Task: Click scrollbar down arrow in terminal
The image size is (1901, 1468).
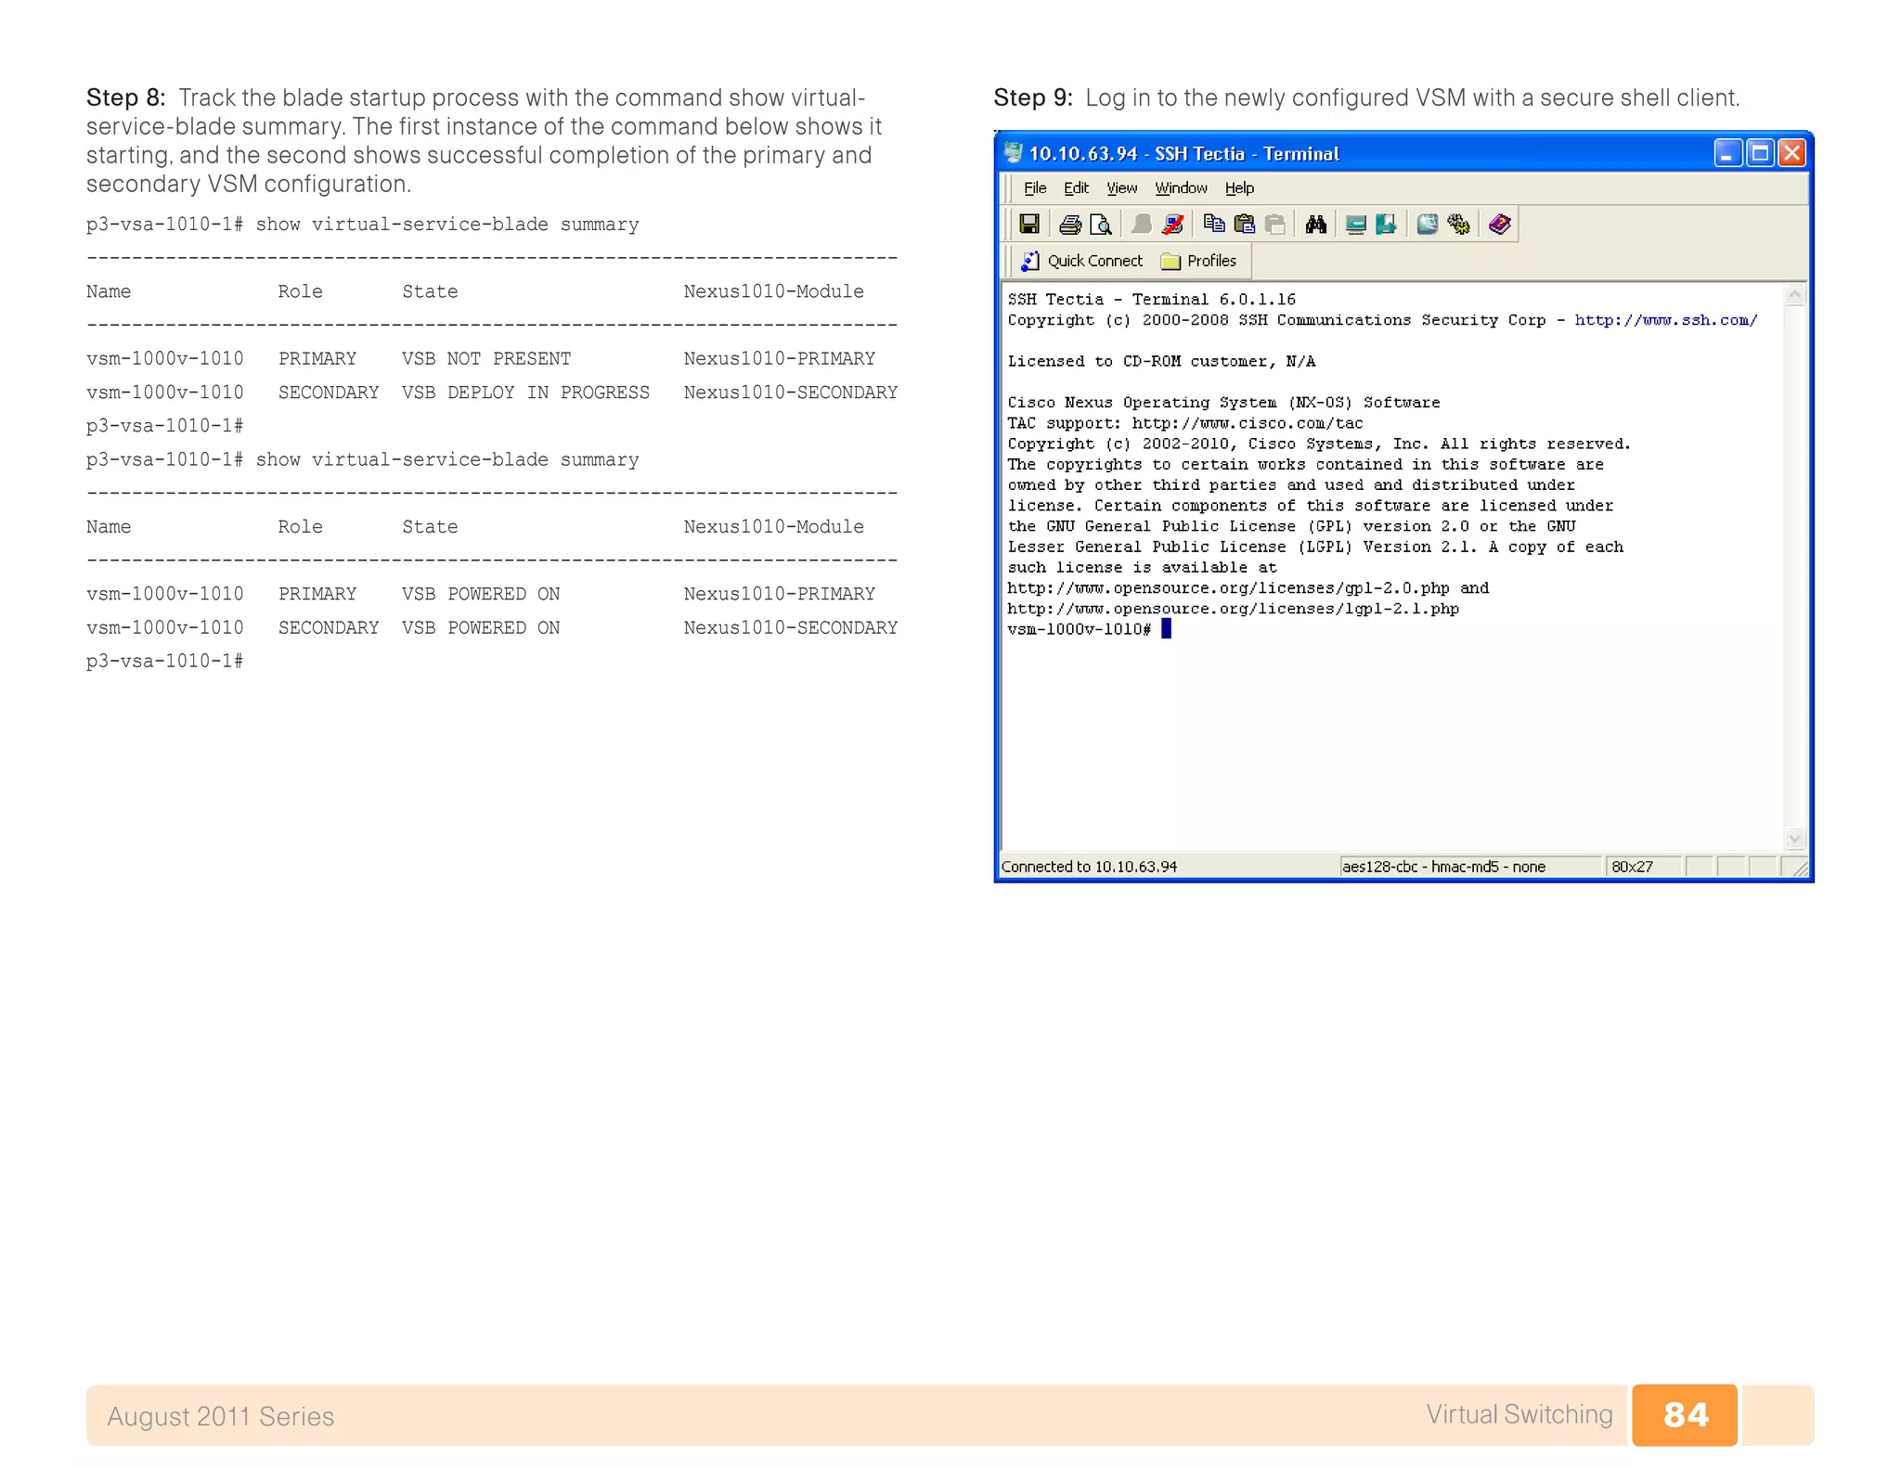Action: tap(1795, 838)
